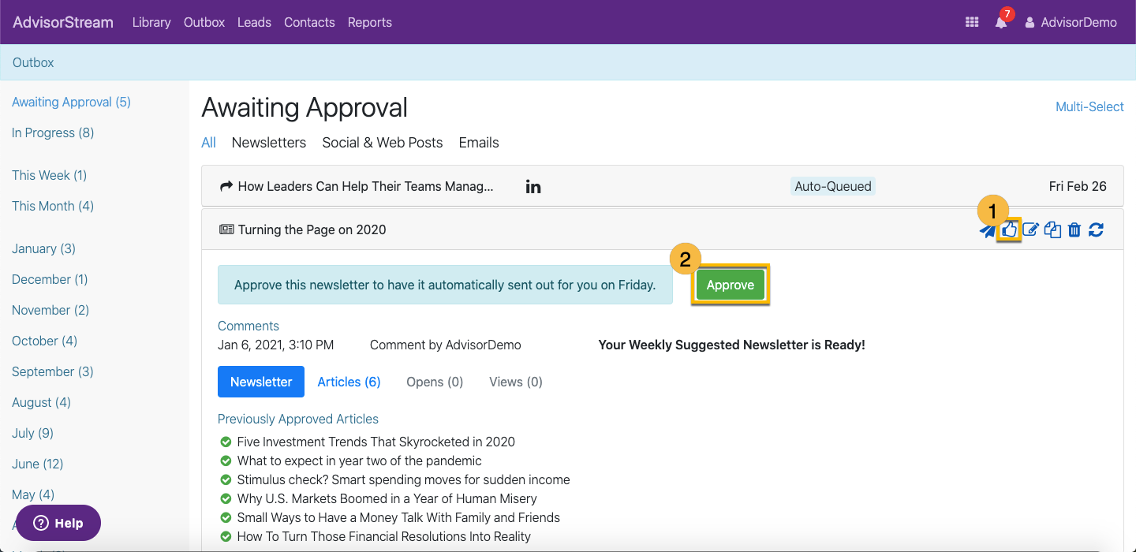Click the send paper plane icon
Image resolution: width=1136 pixels, height=552 pixels.
[987, 230]
